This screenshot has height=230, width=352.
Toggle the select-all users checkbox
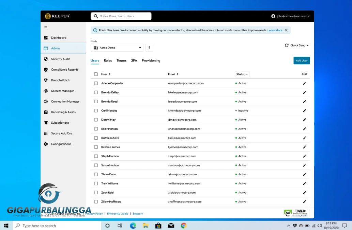coord(96,74)
